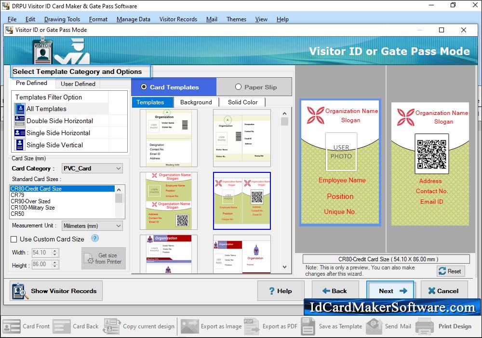Open the Drawing Tools menu
Screen dimensions: 482x338
tap(62, 19)
